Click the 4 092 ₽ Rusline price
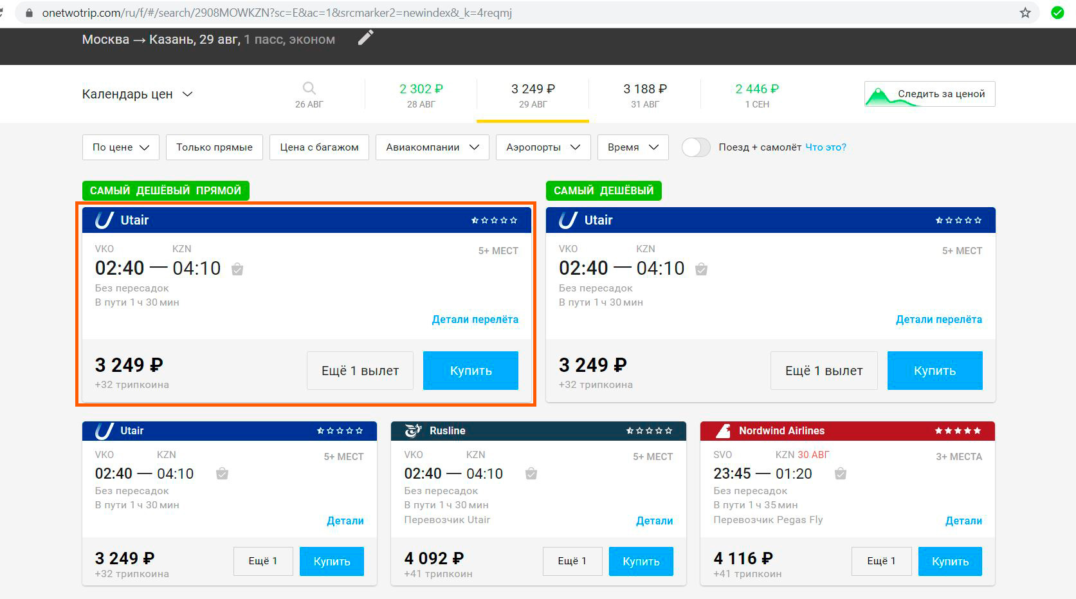 click(x=434, y=558)
